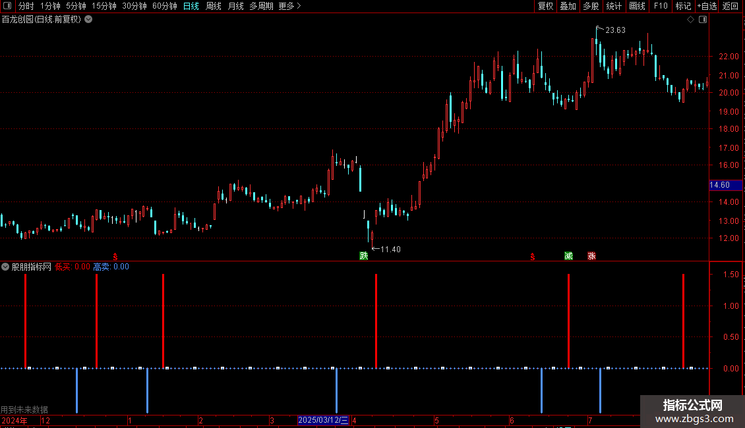Screen dimensions: 745x428
Task: Open the 多股 multi-stock view
Action: coord(591,6)
